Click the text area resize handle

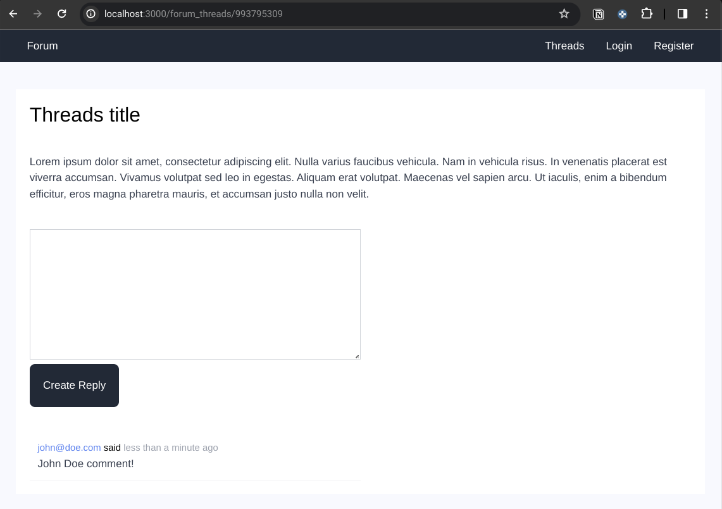tap(357, 356)
